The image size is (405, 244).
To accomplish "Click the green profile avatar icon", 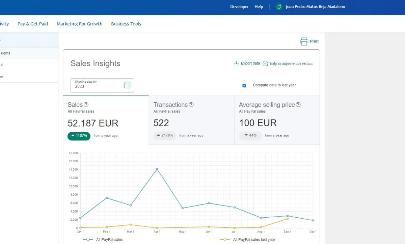I will coord(279,7).
